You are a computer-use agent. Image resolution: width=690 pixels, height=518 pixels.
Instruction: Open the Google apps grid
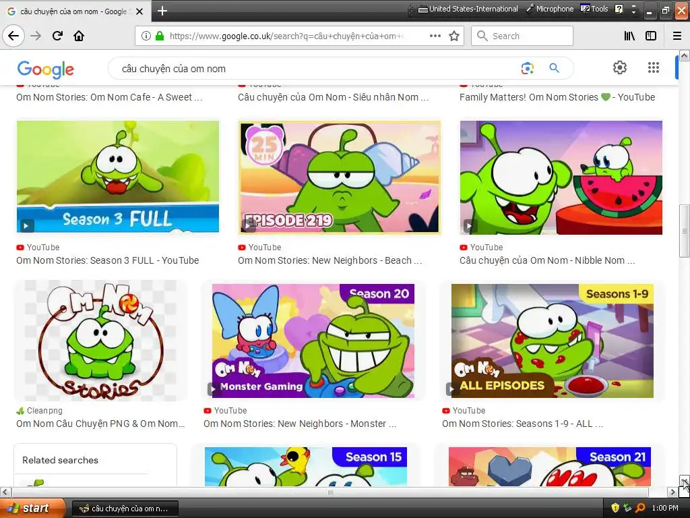[654, 67]
